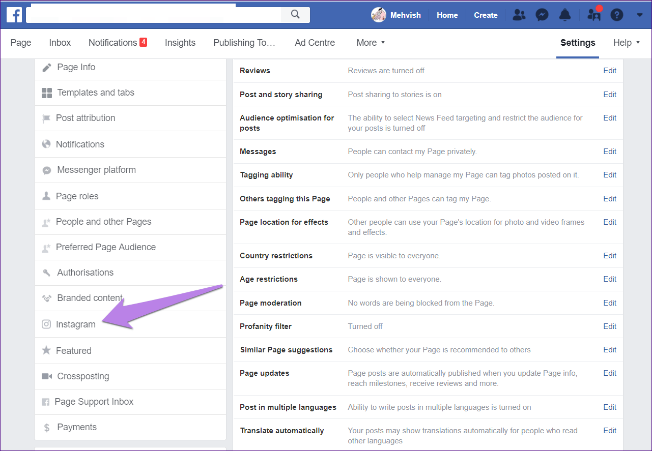Open the Notifications tab with badge 4
Screen dimensions: 652x451
click(118, 43)
